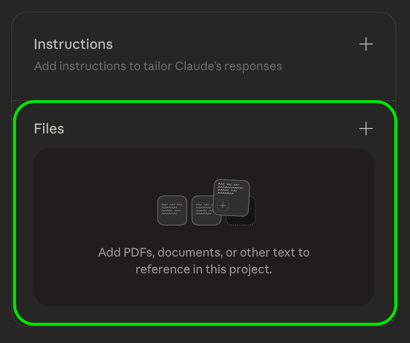The height and width of the screenshot is (343, 410).
Task: Click blank area below the drop zone hint text
Action: tap(204, 292)
